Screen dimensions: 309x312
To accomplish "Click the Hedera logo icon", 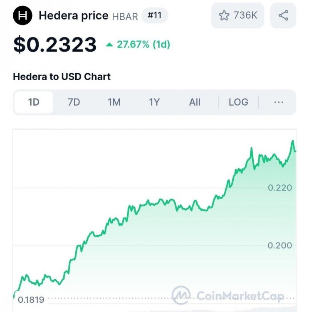I will 22,16.
